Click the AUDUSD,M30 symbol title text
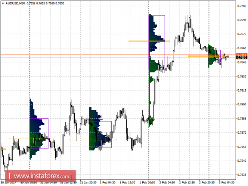Screen dimensions: 248x186 (15, 3)
